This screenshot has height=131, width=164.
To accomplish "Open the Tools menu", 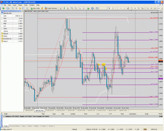I will point(26,5).
